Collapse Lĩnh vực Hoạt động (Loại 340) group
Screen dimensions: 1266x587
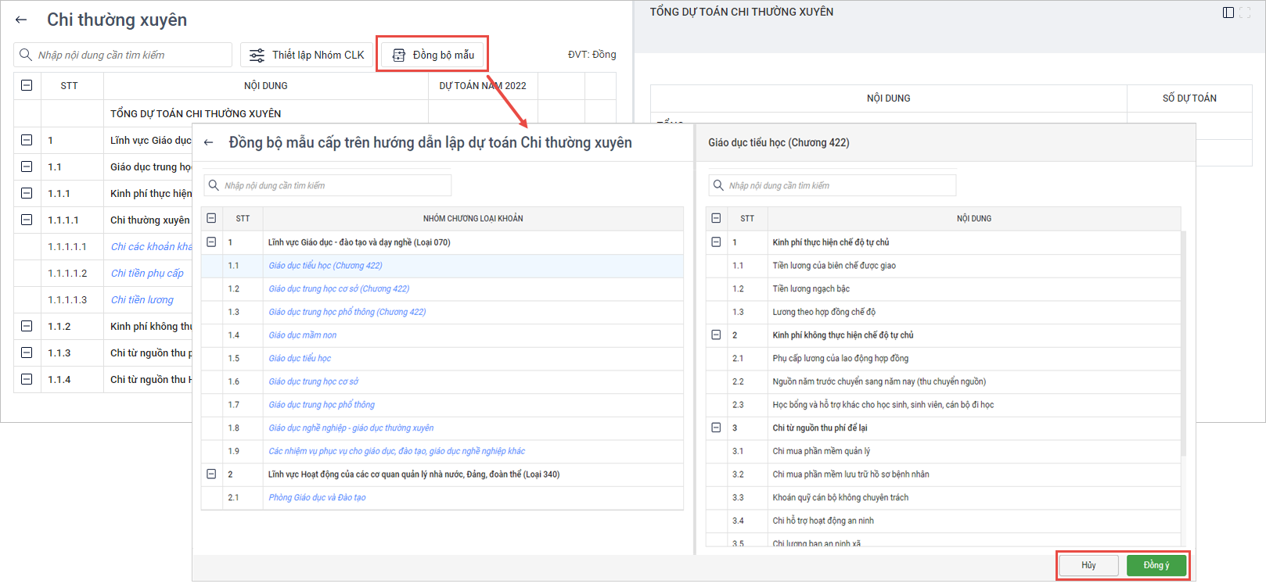pos(211,474)
